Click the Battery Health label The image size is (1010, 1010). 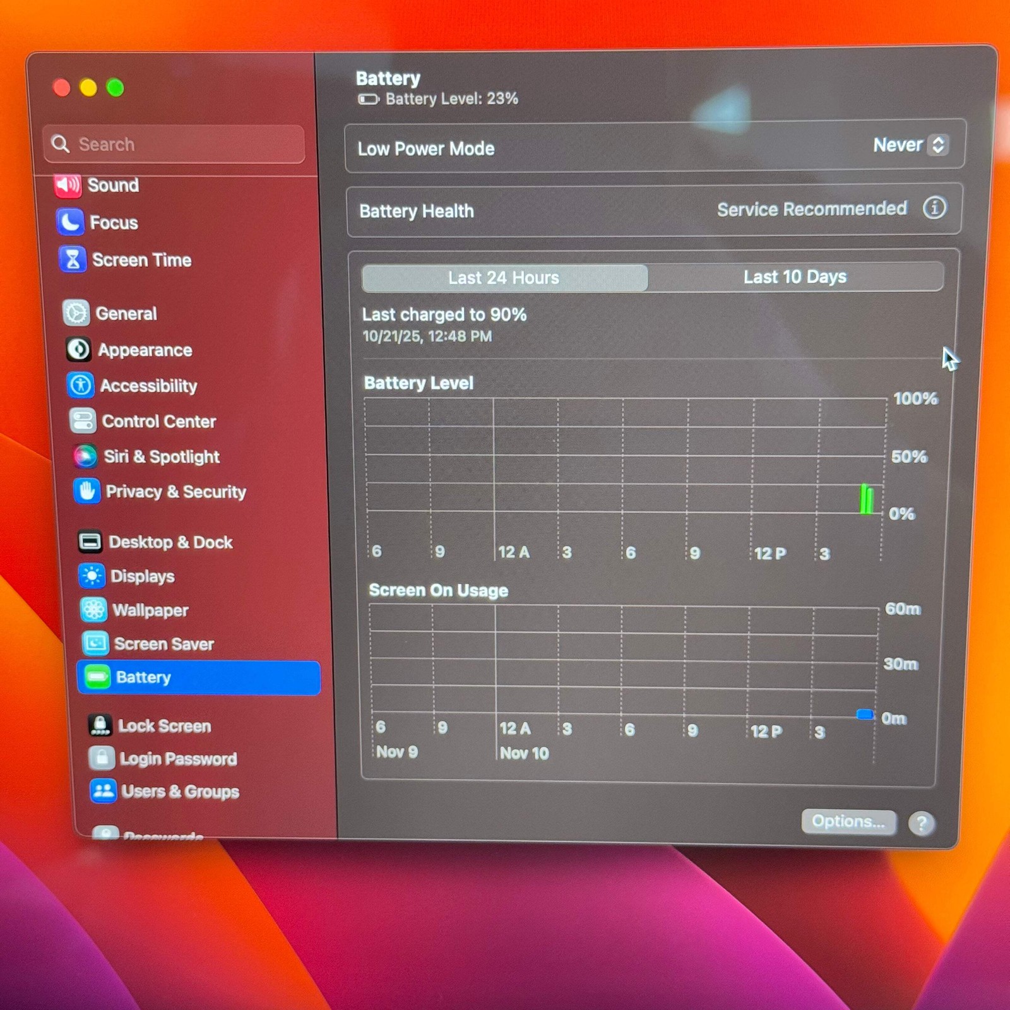click(x=417, y=211)
